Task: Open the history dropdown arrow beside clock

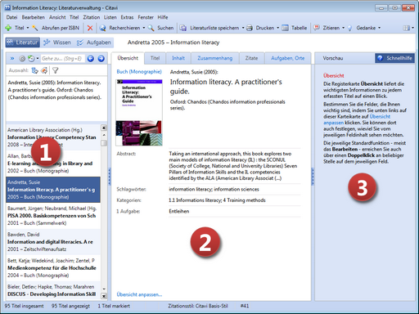Action: coord(38,59)
